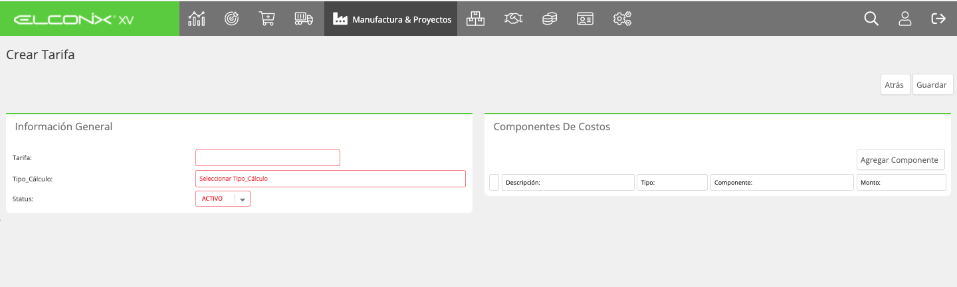Click the blank first column header cell
Viewport: 957px width, 287px height.
tap(494, 183)
